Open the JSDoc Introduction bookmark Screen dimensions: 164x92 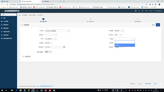[39, 7]
